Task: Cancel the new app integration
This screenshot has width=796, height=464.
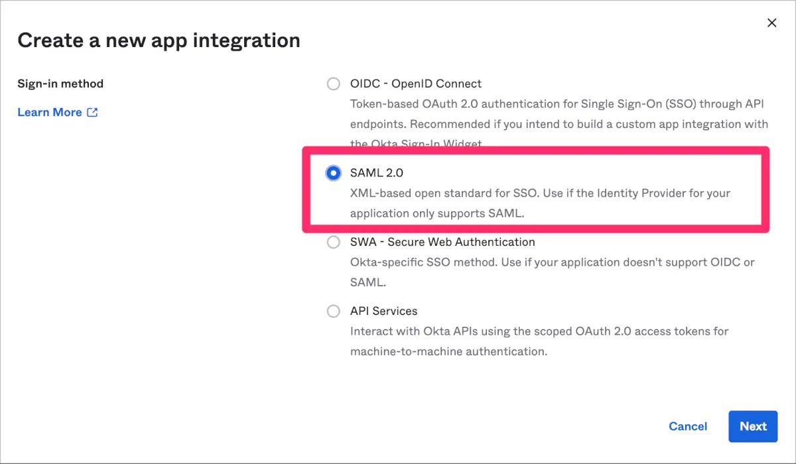Action: pyautogui.click(x=688, y=426)
